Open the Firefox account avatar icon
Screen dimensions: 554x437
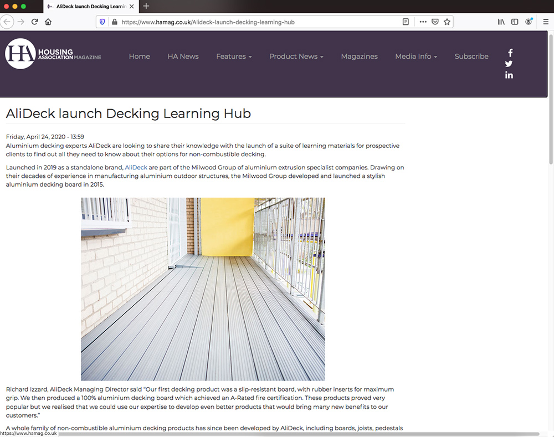click(x=529, y=22)
